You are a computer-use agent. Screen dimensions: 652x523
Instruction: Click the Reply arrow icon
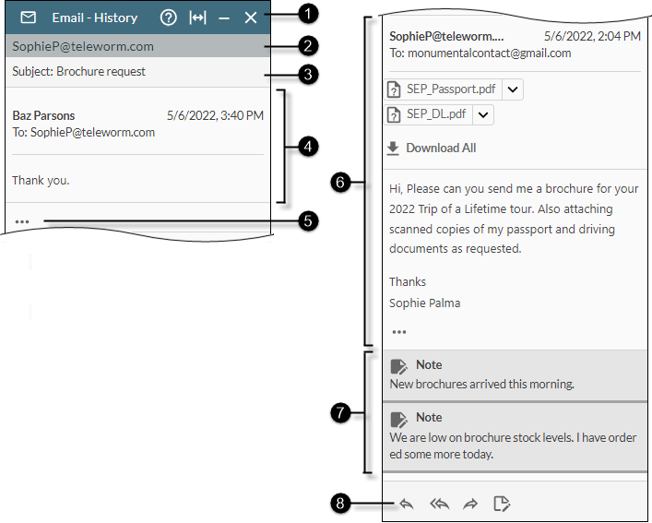point(406,504)
